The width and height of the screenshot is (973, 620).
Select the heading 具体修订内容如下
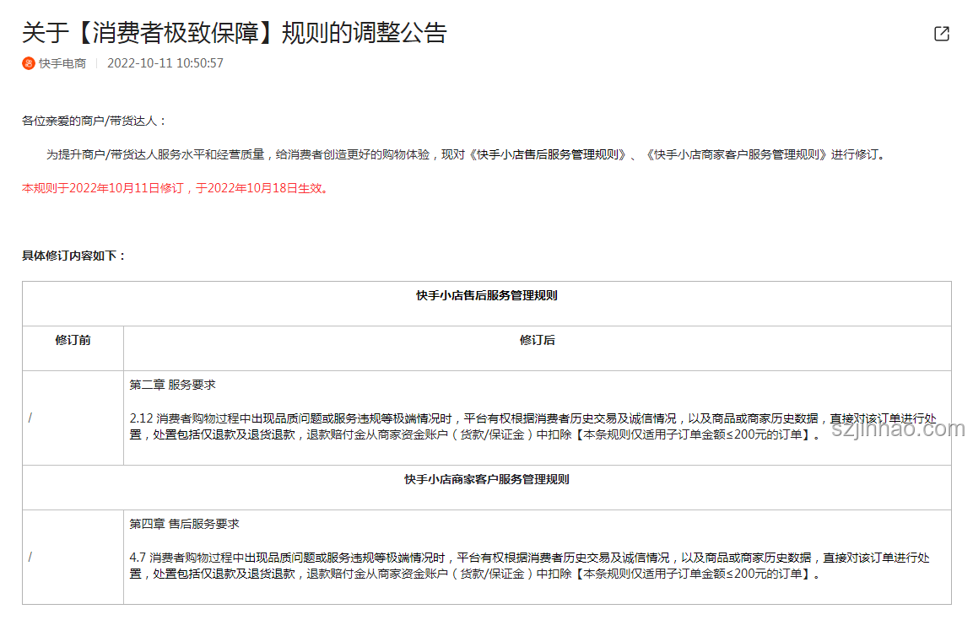point(74,256)
